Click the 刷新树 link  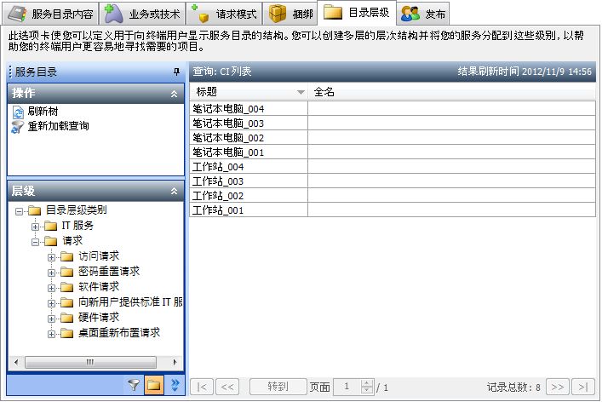(x=43, y=112)
